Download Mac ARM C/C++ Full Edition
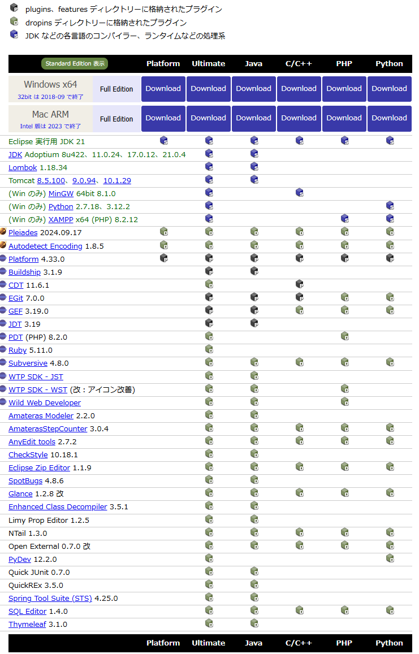This screenshot has height=654, width=419. tap(299, 119)
